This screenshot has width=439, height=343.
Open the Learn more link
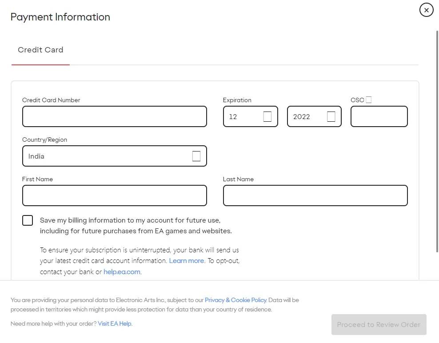[x=187, y=261]
